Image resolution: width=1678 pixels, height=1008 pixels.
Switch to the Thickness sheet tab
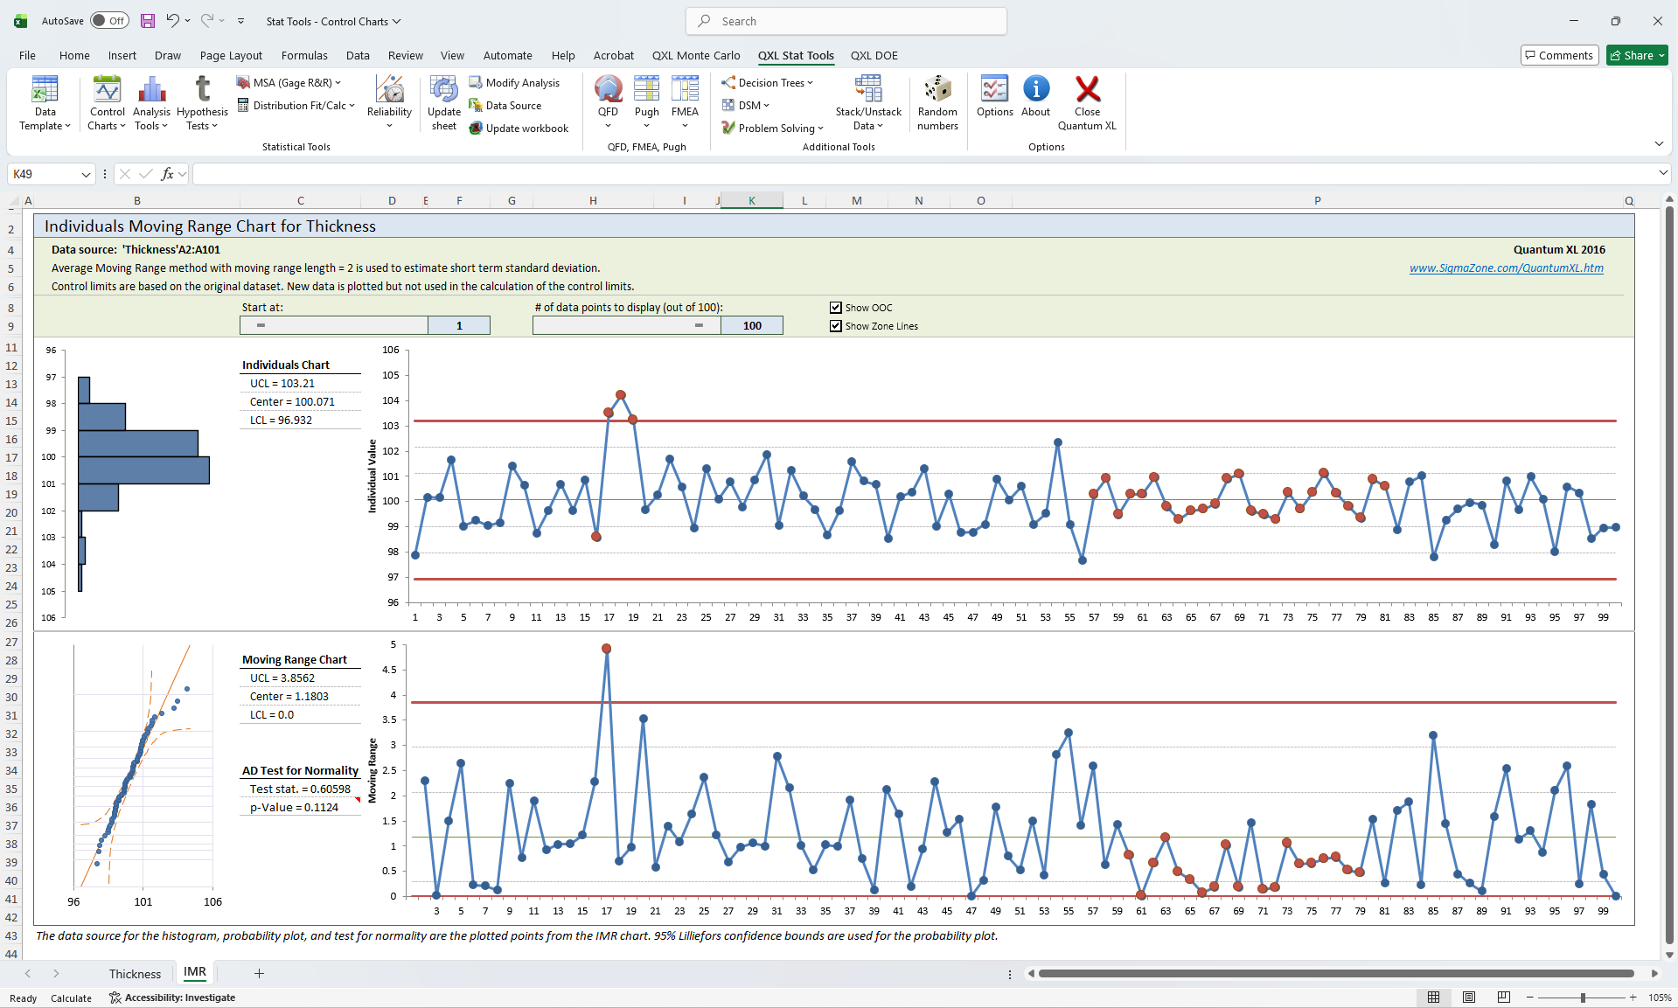[x=135, y=974]
